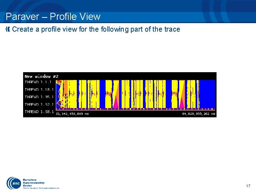Click the bullet marker before 'Create'
The height and width of the screenshot is (192, 256).
pos(8,30)
